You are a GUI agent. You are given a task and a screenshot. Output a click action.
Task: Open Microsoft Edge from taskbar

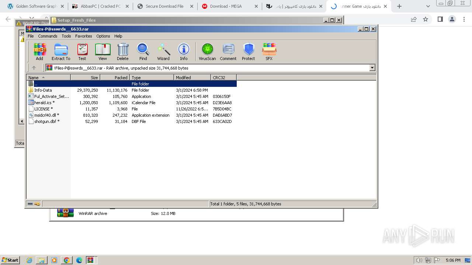pos(79,260)
